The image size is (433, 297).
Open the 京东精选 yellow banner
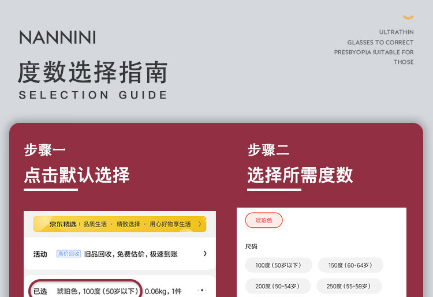pyautogui.click(x=119, y=224)
